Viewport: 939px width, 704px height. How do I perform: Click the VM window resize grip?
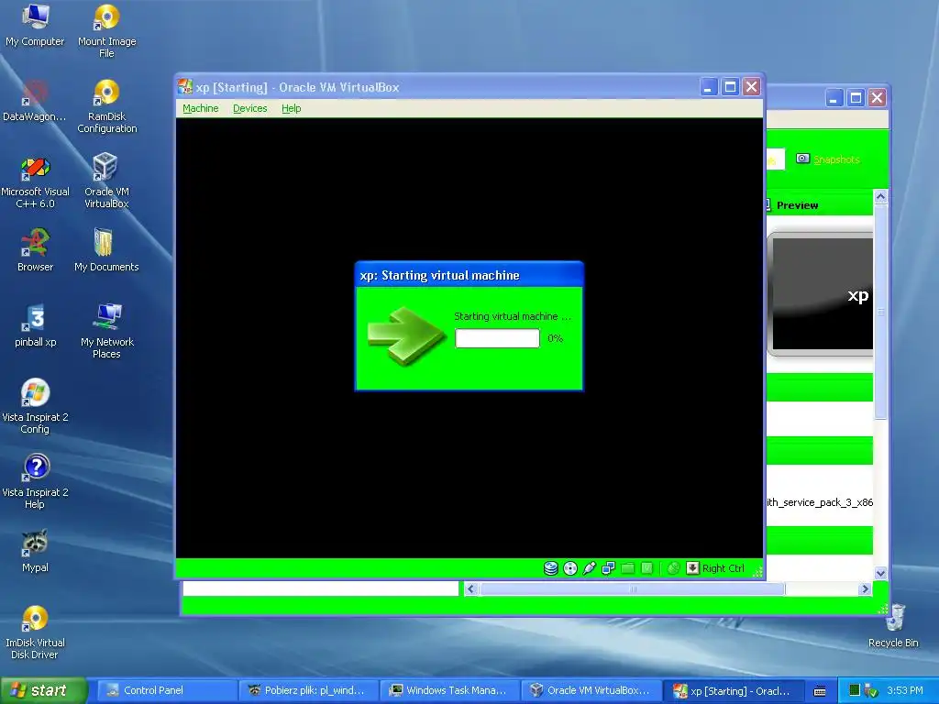[x=757, y=572]
